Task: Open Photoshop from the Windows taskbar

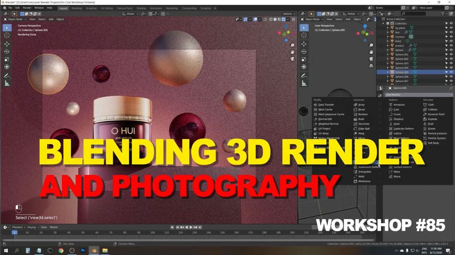Action: point(83,250)
